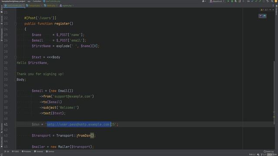Click the '#[Post('/users')]' attribute
278x156 pixels.
(x=40, y=18)
